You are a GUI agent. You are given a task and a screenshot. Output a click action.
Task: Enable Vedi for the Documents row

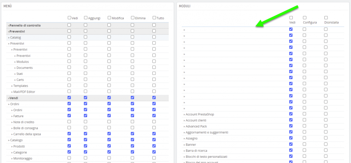[69, 67]
